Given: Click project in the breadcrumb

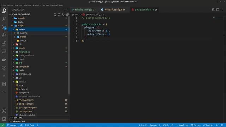Looking at the screenshot, I should 76,14.
